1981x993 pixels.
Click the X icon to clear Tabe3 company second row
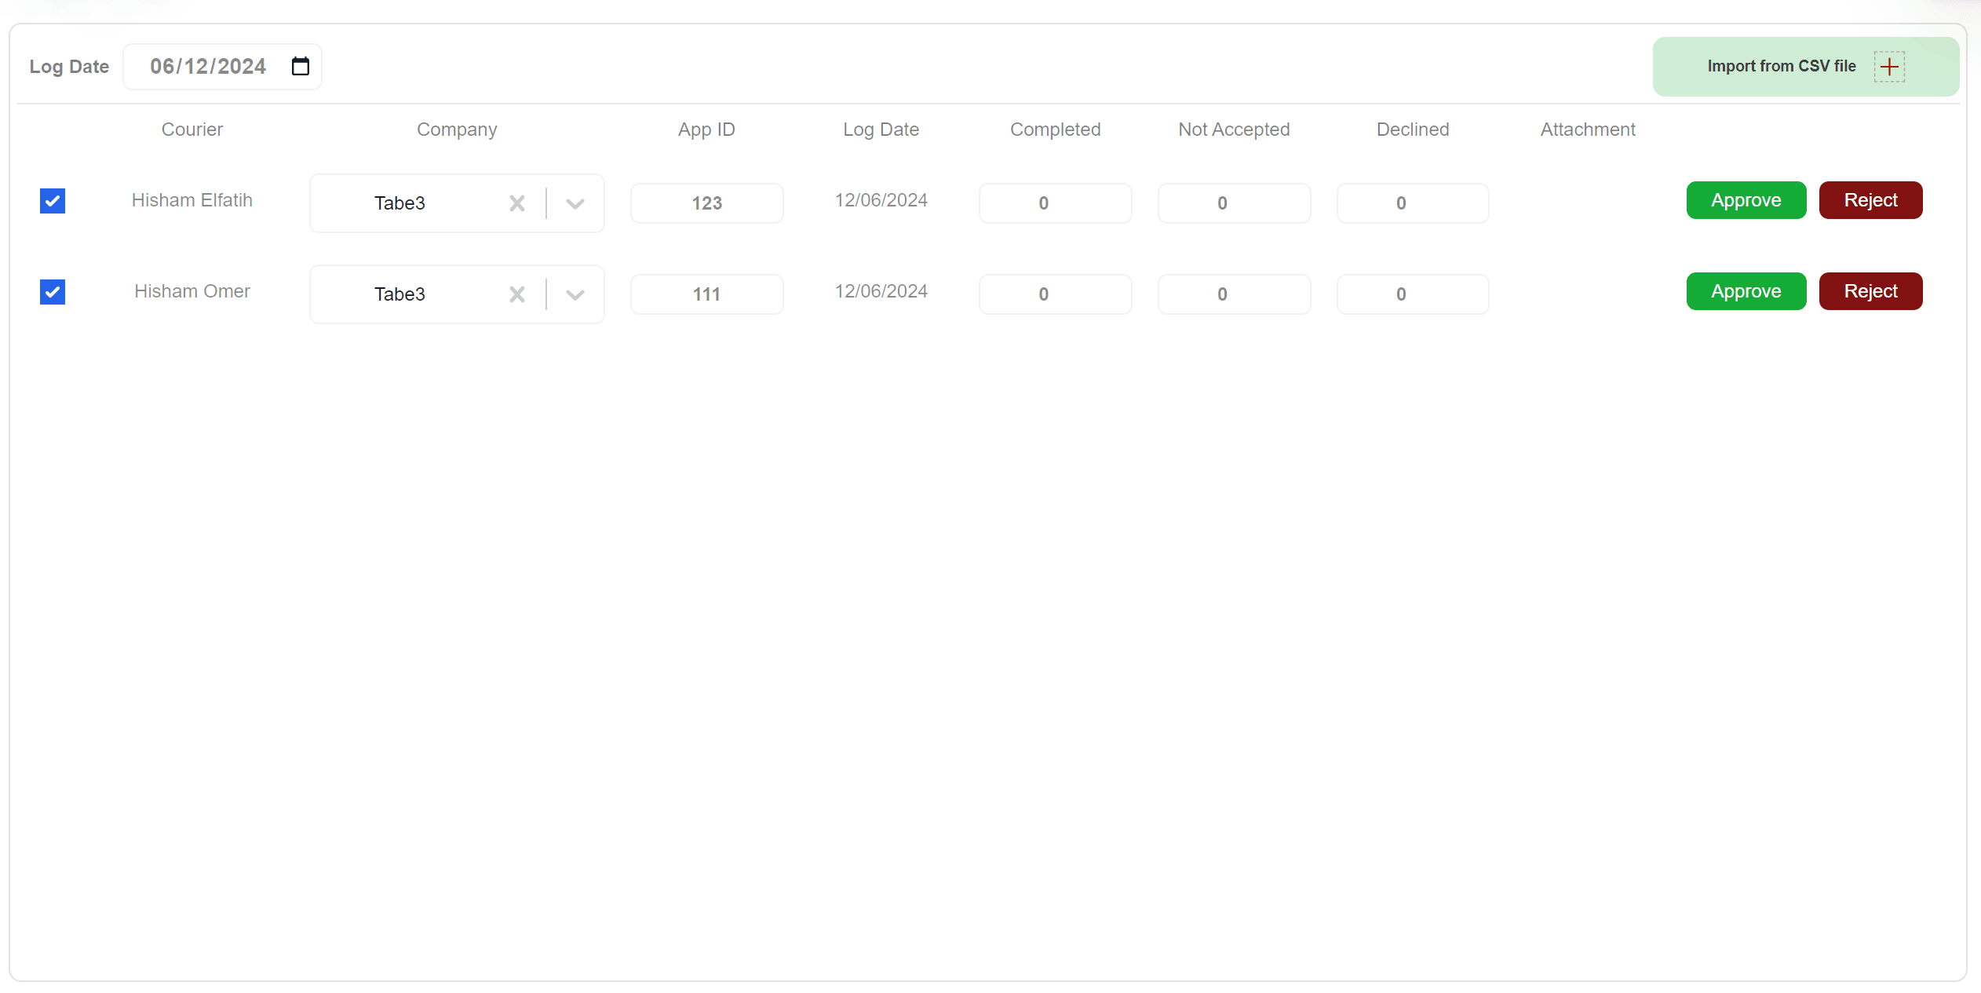[518, 293]
